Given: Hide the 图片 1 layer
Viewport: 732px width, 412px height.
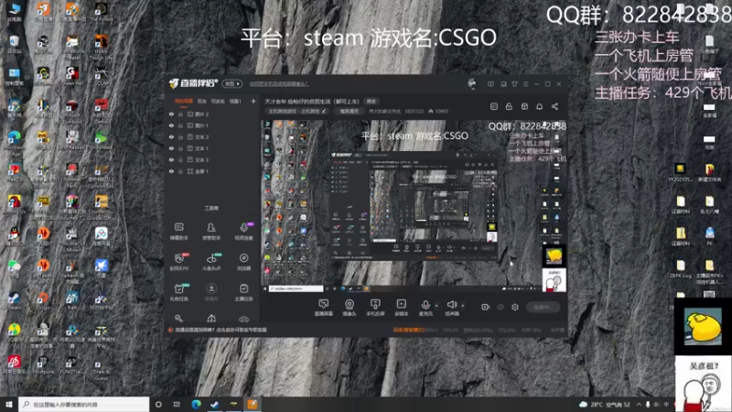Looking at the screenshot, I should (171, 125).
